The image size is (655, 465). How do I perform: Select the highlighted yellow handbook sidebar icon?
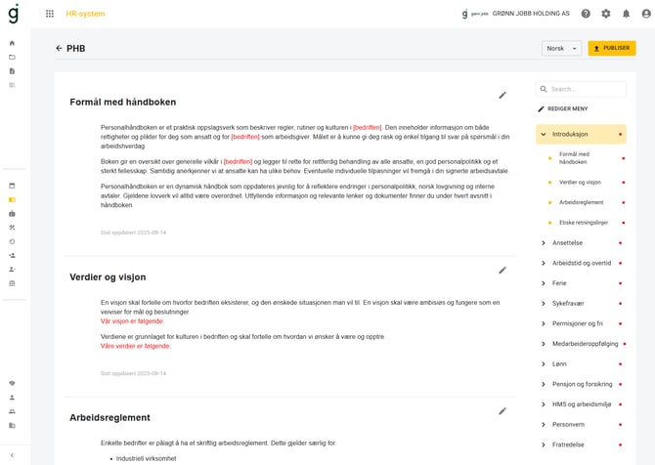pos(12,199)
